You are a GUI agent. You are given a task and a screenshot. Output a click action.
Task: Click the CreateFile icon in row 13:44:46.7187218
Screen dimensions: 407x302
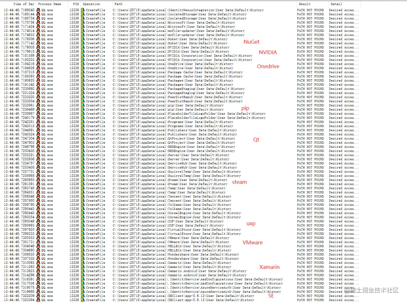pos(82,72)
